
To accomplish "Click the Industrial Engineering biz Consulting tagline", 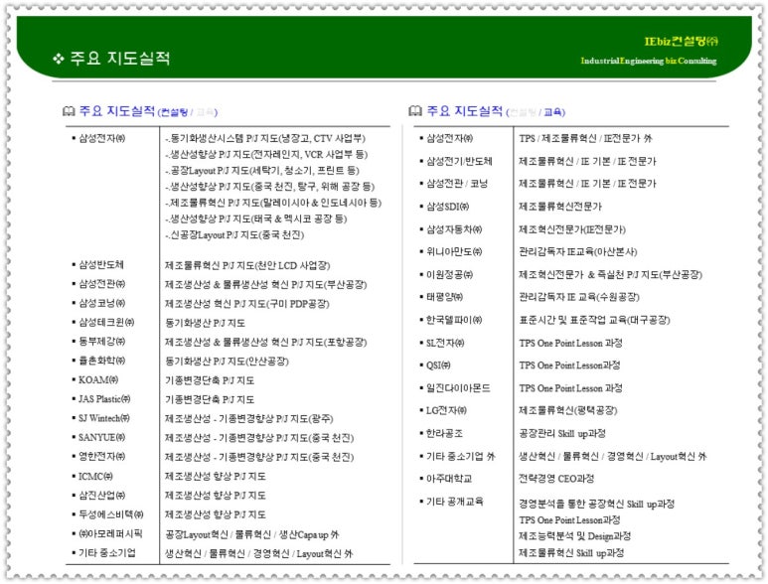I will (649, 61).
